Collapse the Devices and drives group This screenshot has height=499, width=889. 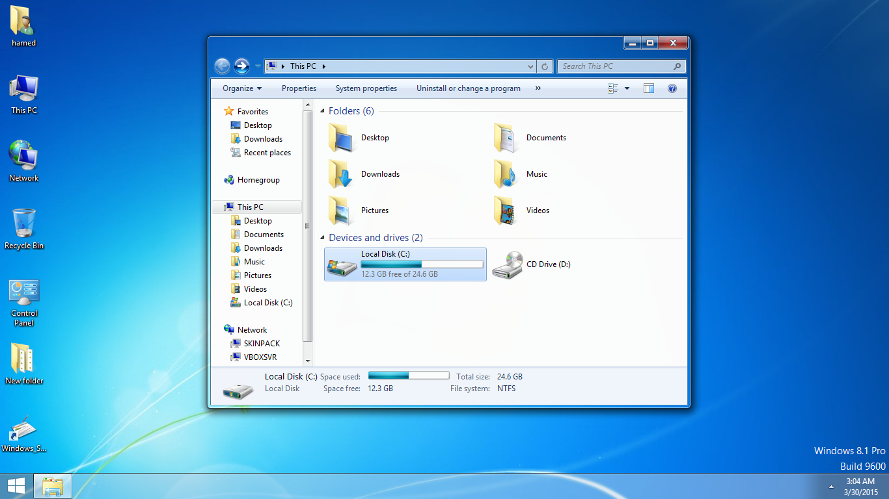pyautogui.click(x=322, y=238)
